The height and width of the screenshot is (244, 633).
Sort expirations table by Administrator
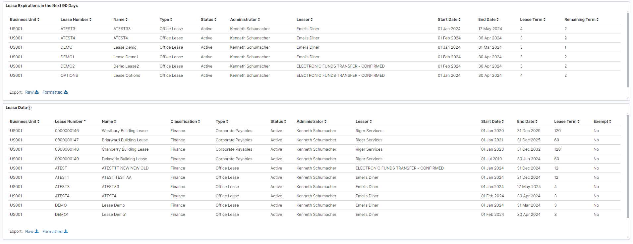245,20
